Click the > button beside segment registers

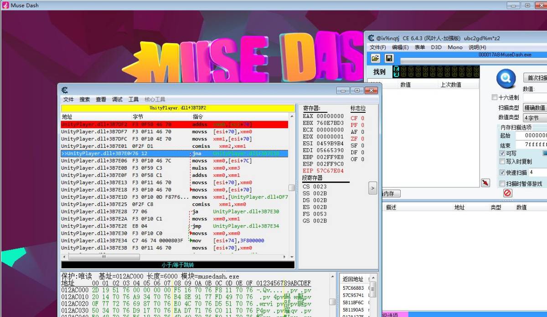372,187
